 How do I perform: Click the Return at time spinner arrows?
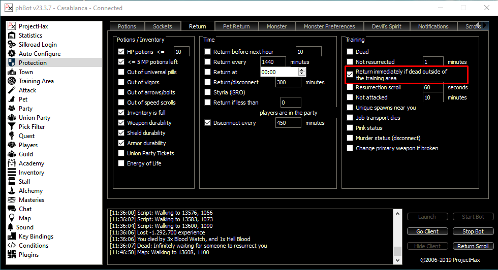tap(302, 72)
